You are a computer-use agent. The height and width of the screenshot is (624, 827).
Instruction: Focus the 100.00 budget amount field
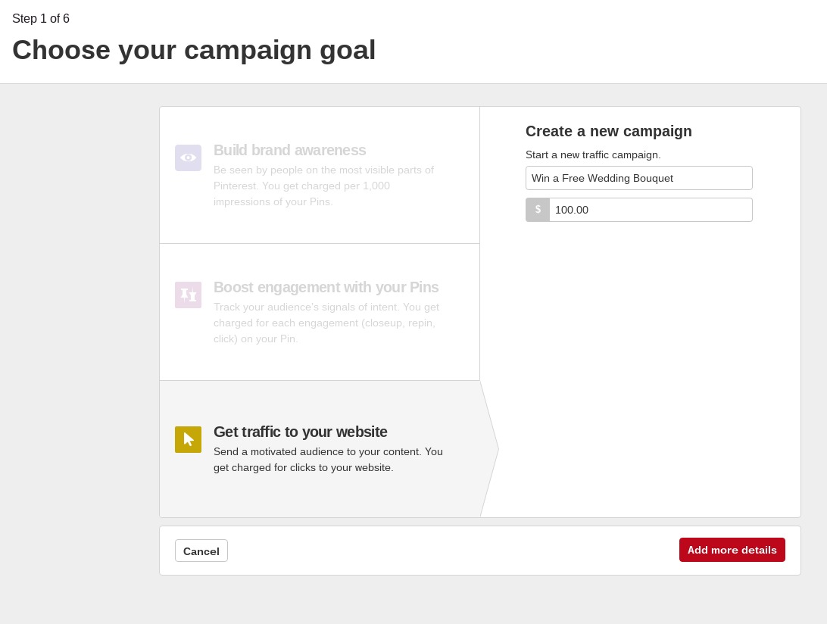tap(651, 210)
